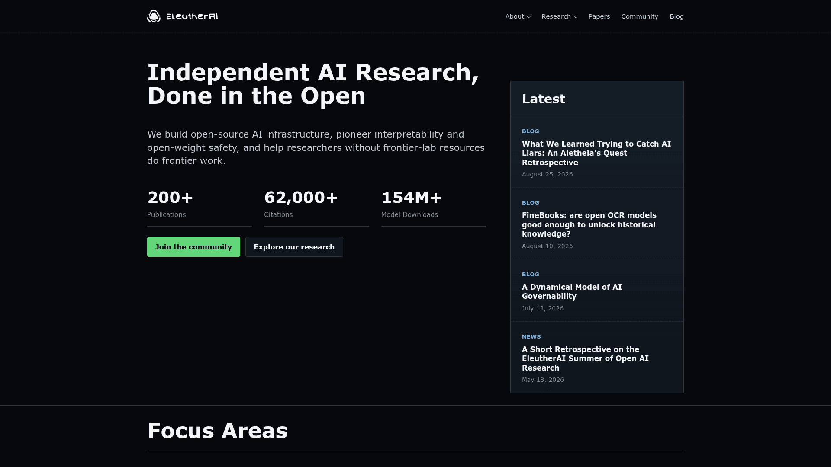
Task: Click the Focus Areas heading
Action: pyautogui.click(x=217, y=431)
